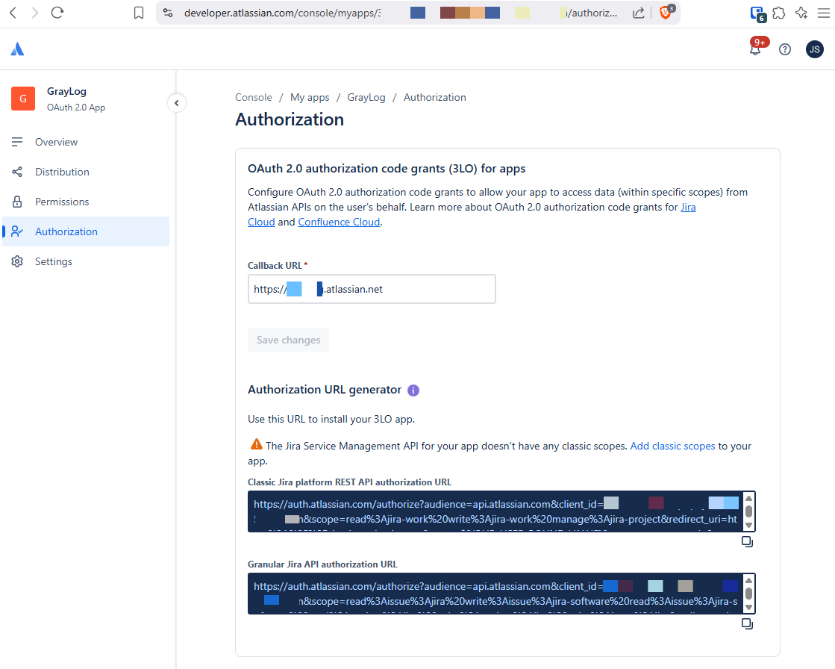
Task: Open the JS profile avatar
Action: coord(814,49)
